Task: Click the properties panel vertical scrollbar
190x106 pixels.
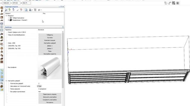Action: pyautogui.click(x=63, y=60)
